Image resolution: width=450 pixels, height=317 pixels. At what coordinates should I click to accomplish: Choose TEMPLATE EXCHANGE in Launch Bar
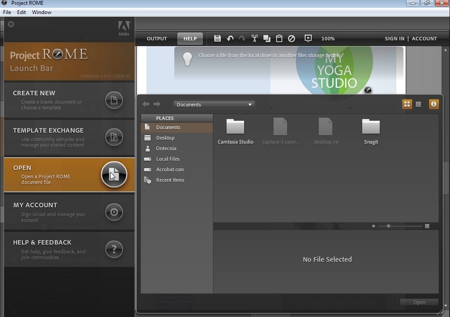[x=69, y=137]
